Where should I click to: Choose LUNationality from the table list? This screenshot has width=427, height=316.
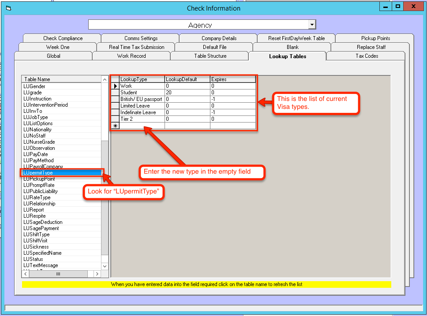(x=37, y=130)
